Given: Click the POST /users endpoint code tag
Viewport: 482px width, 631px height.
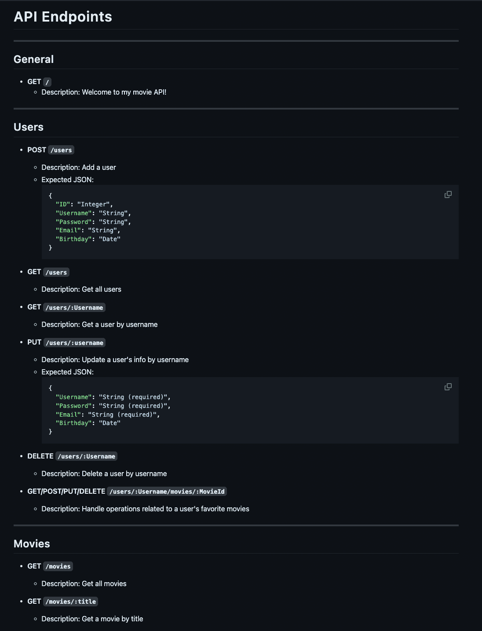Looking at the screenshot, I should tap(61, 150).
